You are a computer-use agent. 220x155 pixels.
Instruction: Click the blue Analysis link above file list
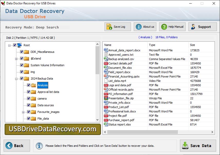[x=145, y=37]
